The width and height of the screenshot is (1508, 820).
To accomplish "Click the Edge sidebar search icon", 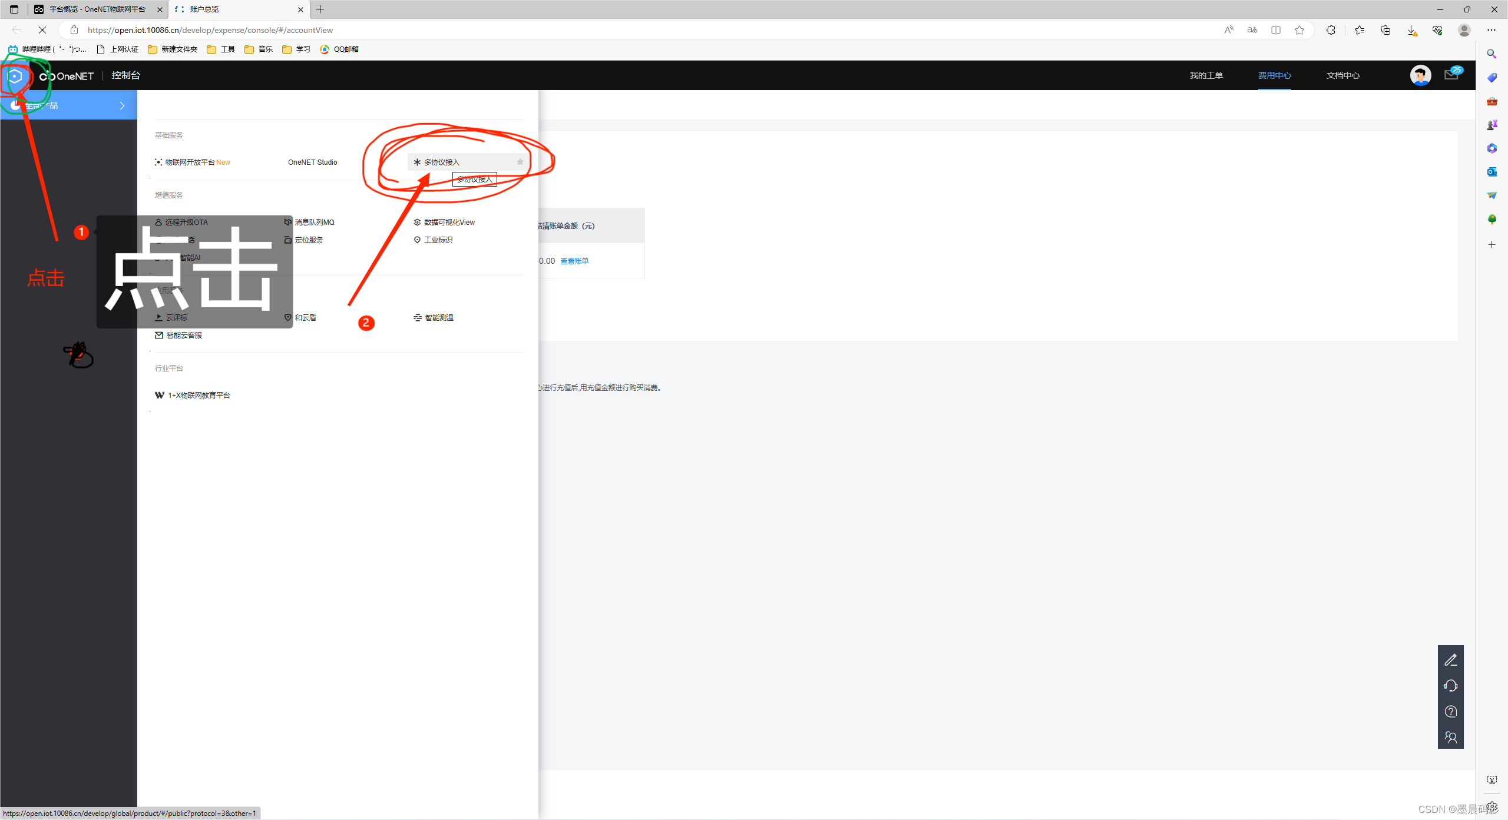I will [x=1492, y=54].
